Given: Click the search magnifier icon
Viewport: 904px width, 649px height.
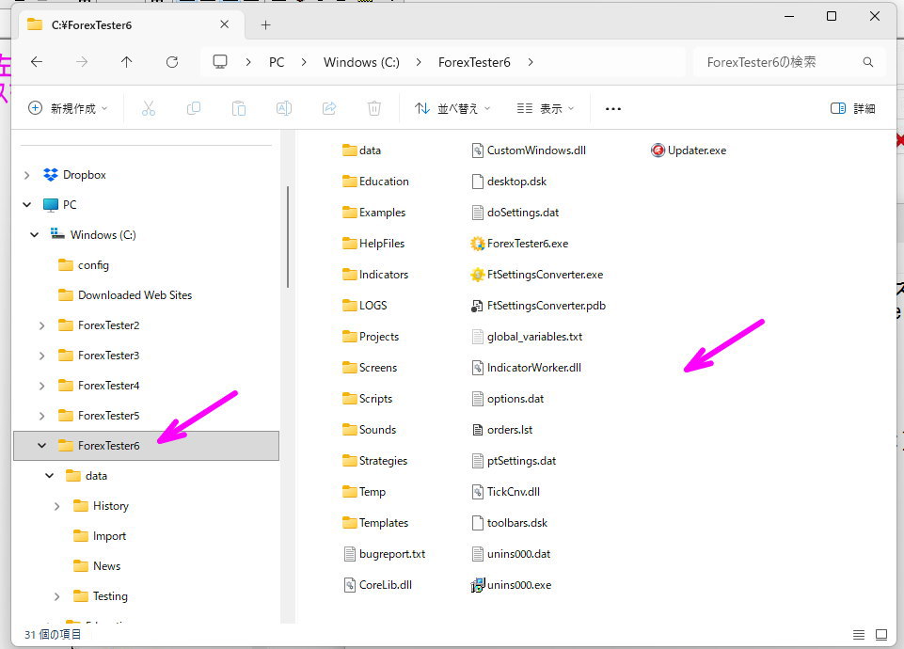Looking at the screenshot, I should point(867,62).
